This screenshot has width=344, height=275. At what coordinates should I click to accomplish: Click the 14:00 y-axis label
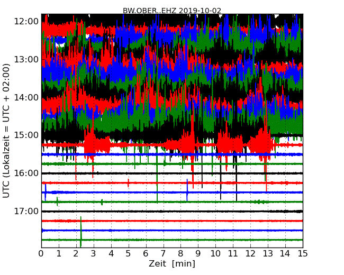point(26,97)
